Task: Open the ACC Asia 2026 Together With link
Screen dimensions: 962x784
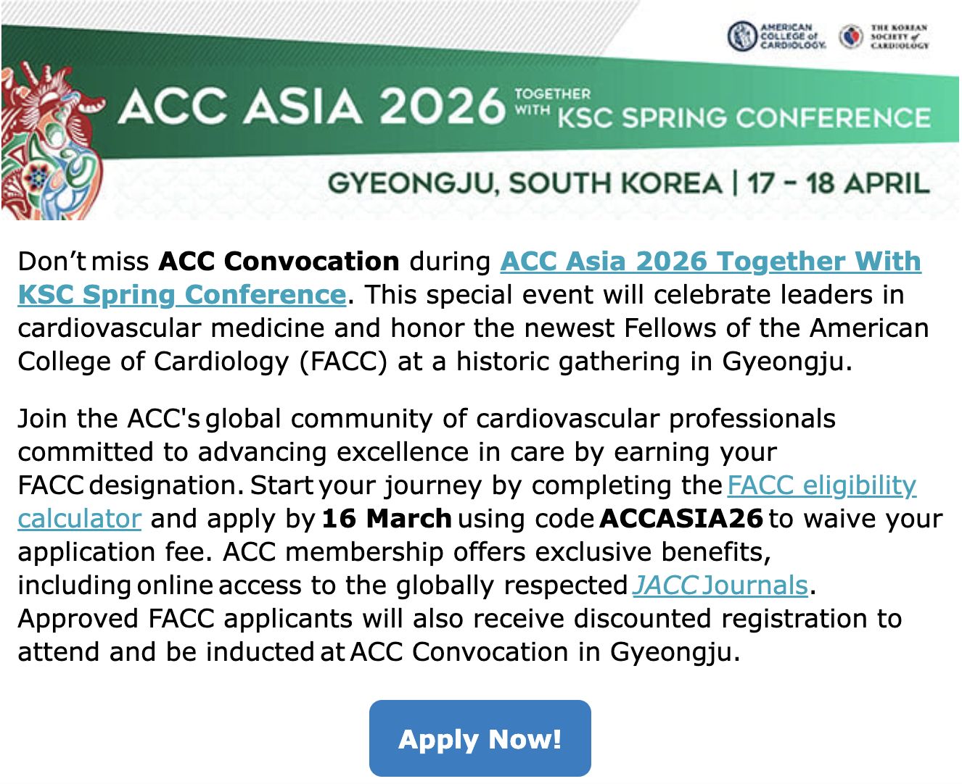Action: 710,262
